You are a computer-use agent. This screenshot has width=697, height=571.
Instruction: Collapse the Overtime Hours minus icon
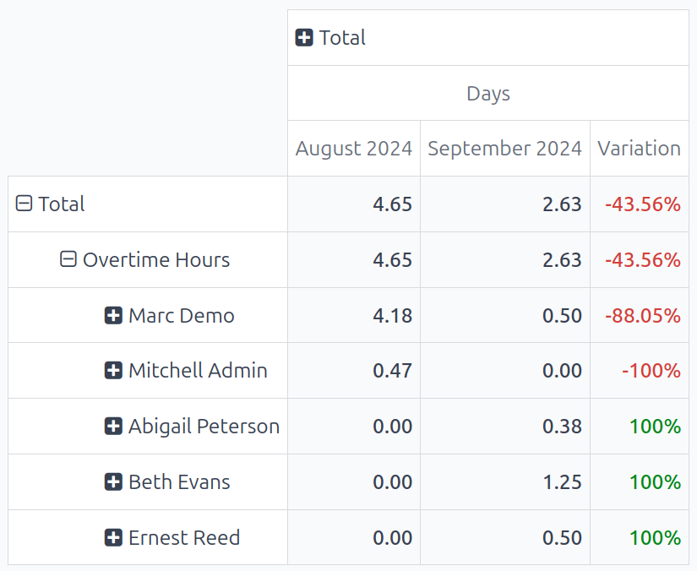tap(68, 260)
